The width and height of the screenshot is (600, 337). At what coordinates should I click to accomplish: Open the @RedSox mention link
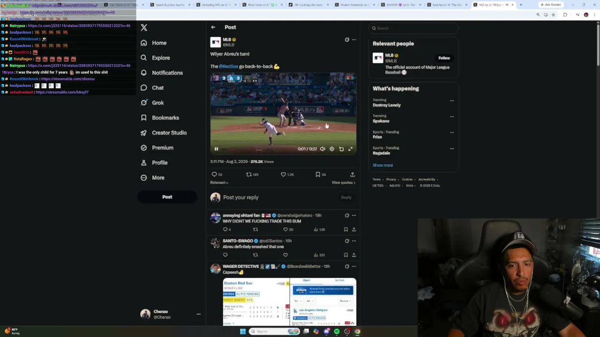[229, 66]
